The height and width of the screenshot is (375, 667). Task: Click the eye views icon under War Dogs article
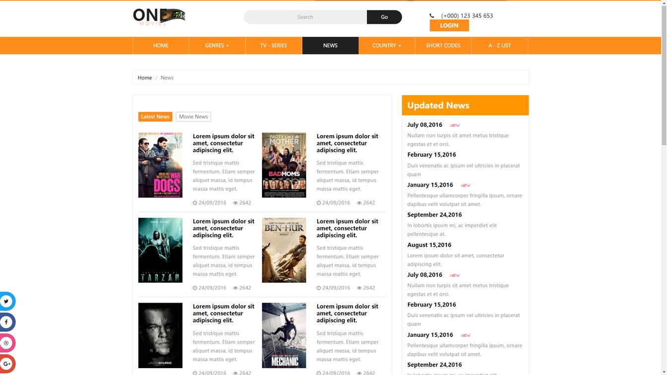tap(235, 203)
